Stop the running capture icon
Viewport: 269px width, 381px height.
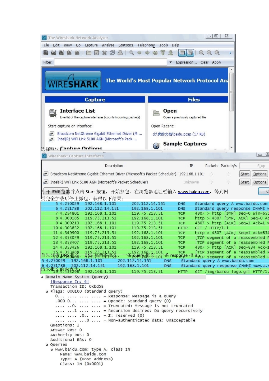(x=69, y=53)
